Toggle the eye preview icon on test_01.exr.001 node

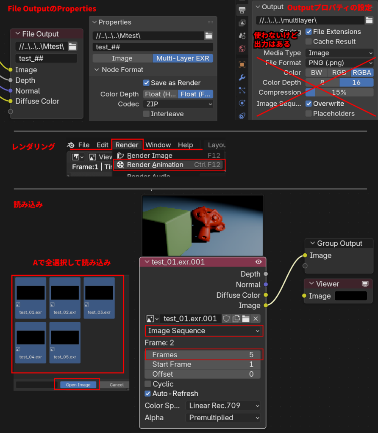(x=258, y=262)
